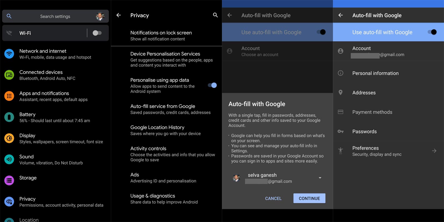Open Preferences via the right arrow
This screenshot has width=444, height=222.
[x=434, y=151]
